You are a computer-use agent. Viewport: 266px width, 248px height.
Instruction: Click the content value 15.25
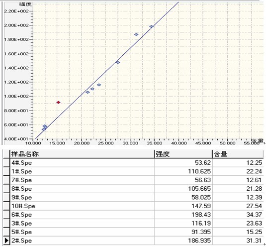[254, 232]
